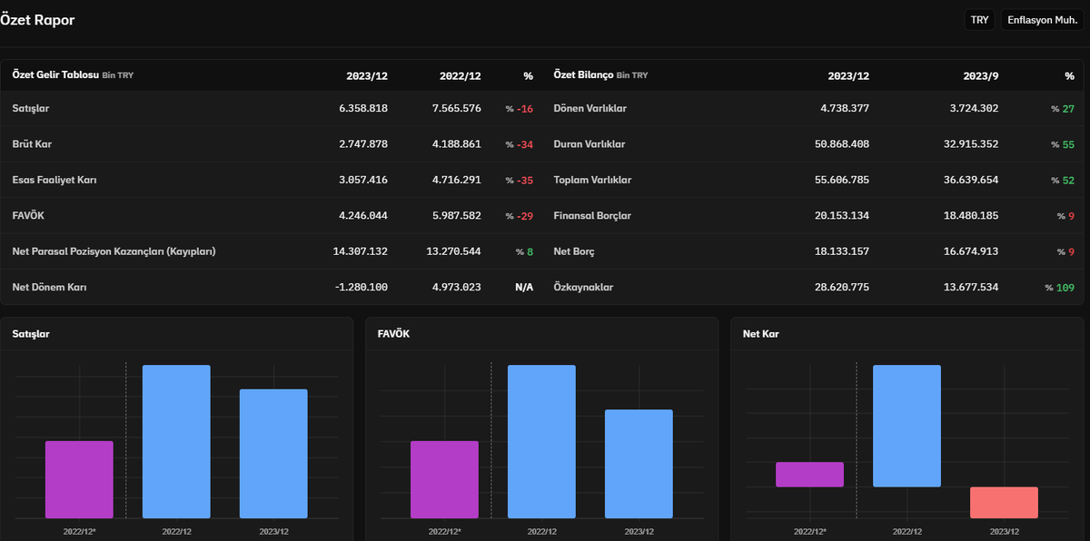This screenshot has width=1090, height=541.
Task: Select the Net Dönem Karı row label
Action: click(49, 287)
